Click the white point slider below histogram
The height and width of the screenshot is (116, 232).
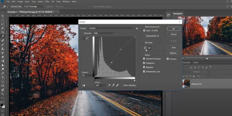[x=135, y=80]
